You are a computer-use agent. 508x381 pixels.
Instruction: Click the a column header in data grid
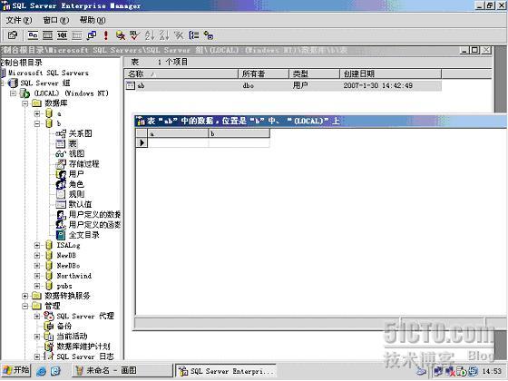coord(178,133)
